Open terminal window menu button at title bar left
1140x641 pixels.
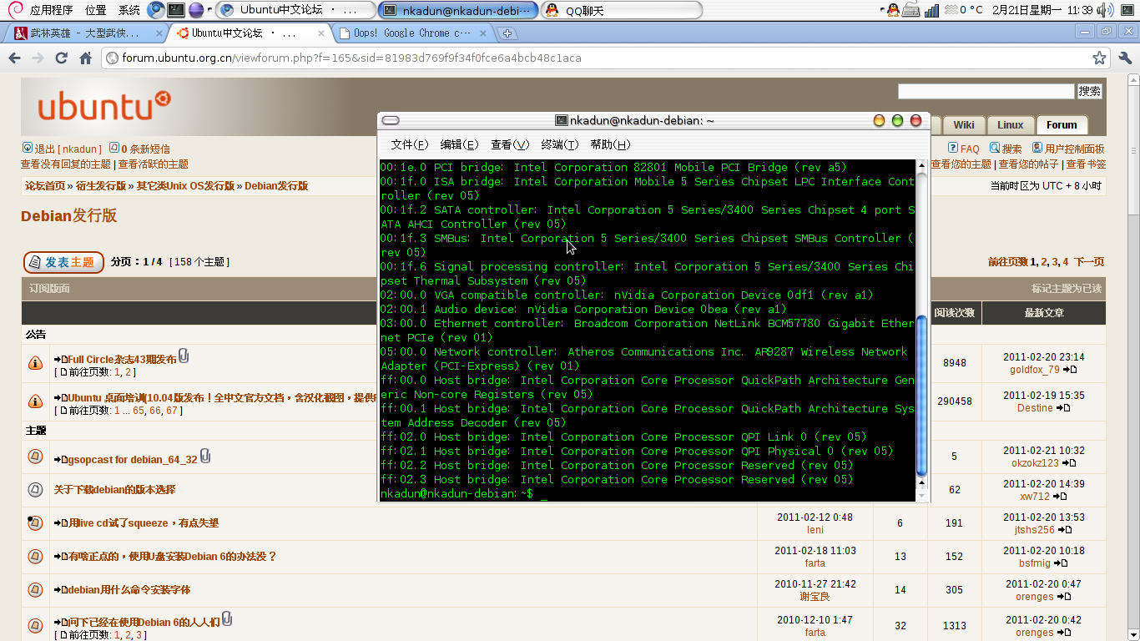(390, 120)
